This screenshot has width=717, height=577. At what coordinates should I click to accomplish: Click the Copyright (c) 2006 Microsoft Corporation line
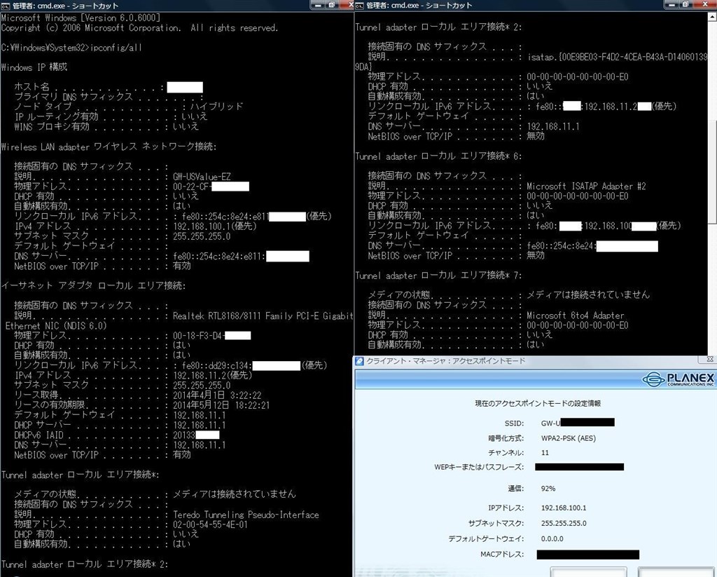click(139, 28)
